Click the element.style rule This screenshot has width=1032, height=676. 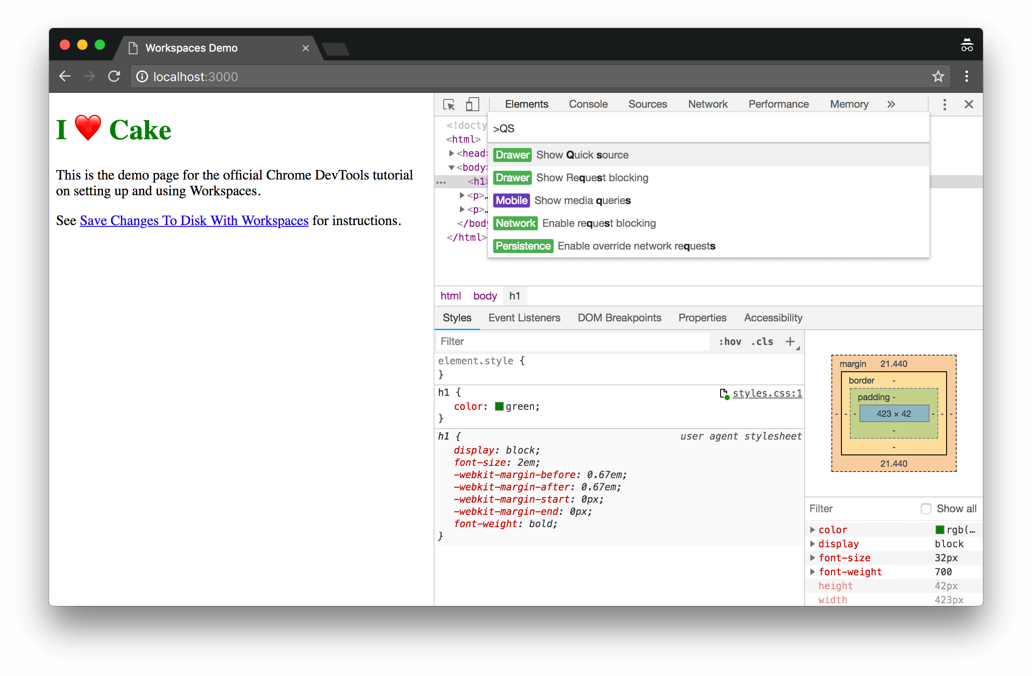[x=619, y=368]
